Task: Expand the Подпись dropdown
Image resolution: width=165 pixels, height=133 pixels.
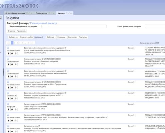Action: [x=83, y=37]
